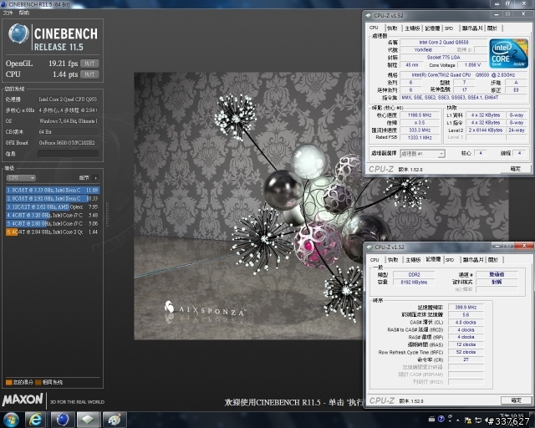Click the Socket 775 LGA package field
535x428 pixels.
coord(444,58)
